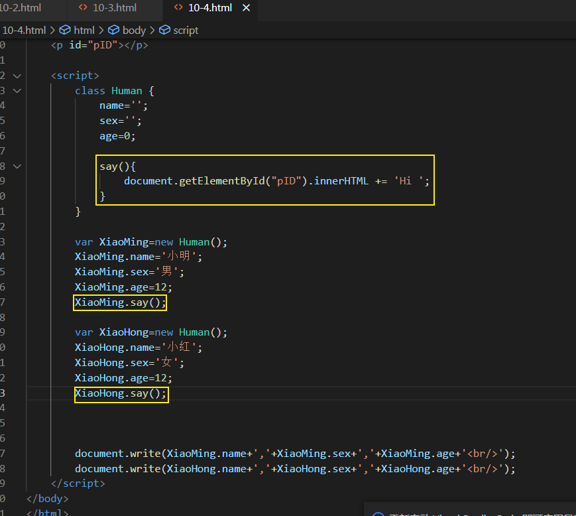576x516 pixels.
Task: Click the closing </body> tag
Action: 47,499
